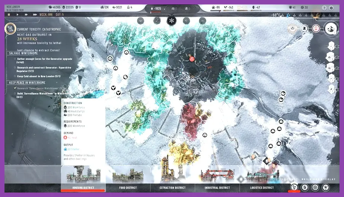Click the Hyperdrive Regulator objective bullet

coord(15,68)
